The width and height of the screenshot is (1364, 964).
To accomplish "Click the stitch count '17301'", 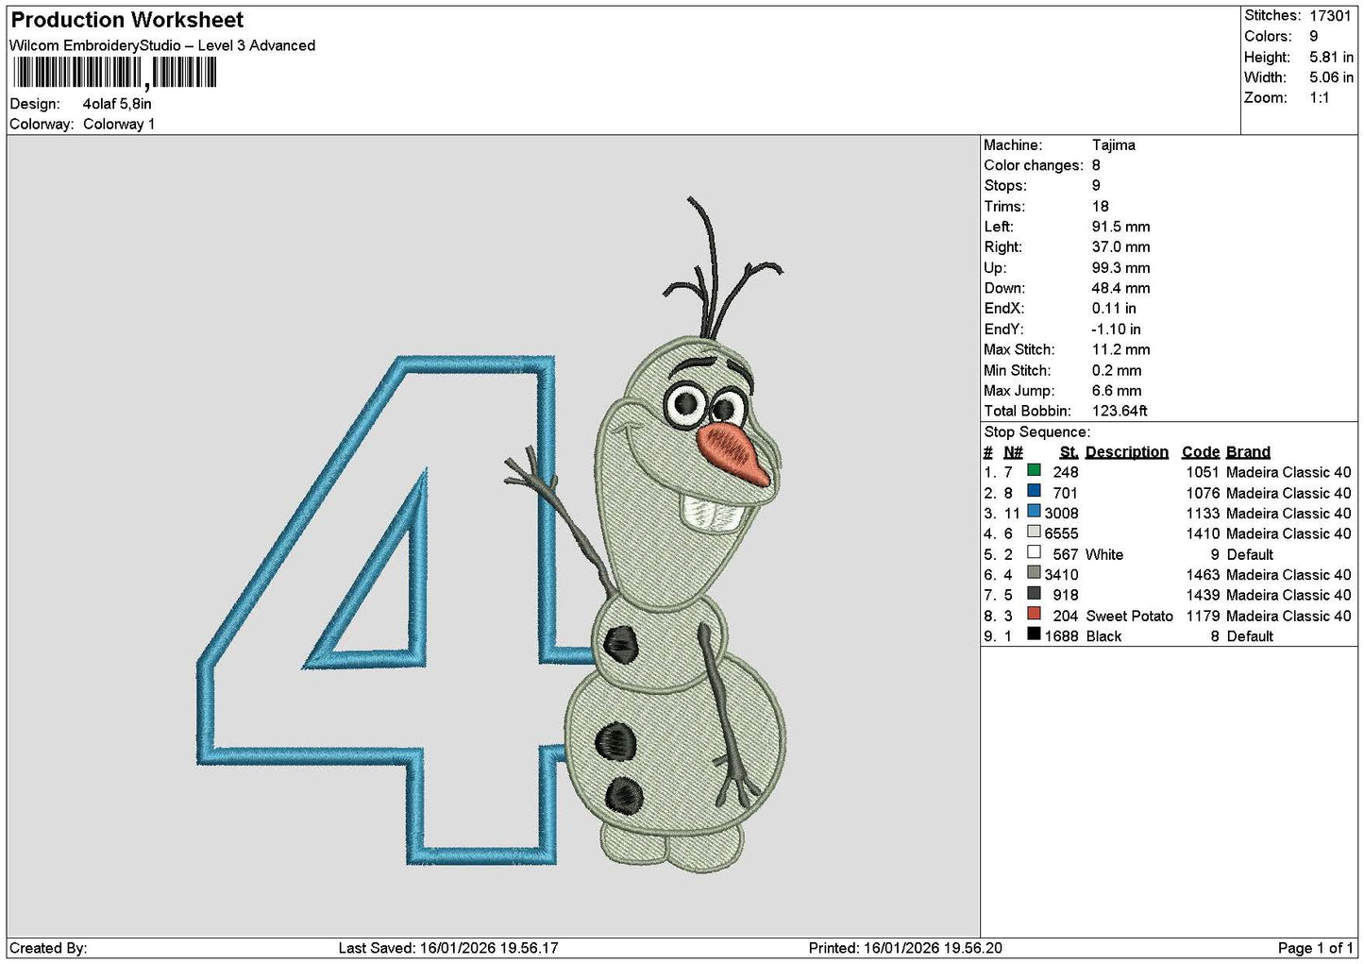I will (1330, 15).
